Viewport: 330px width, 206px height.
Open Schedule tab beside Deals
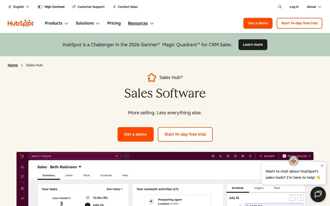(x=106, y=175)
